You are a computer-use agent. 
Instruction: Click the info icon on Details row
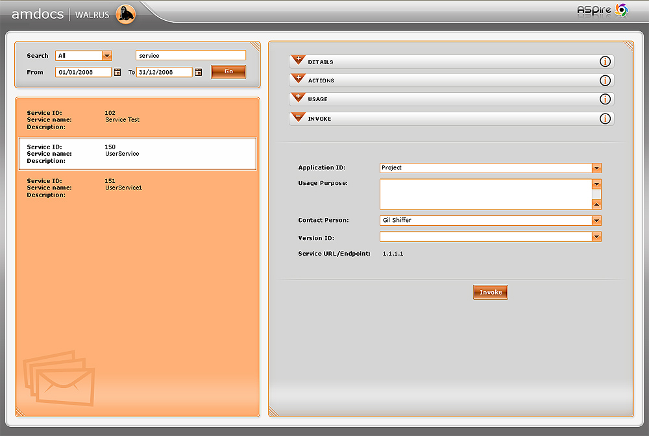coord(605,62)
